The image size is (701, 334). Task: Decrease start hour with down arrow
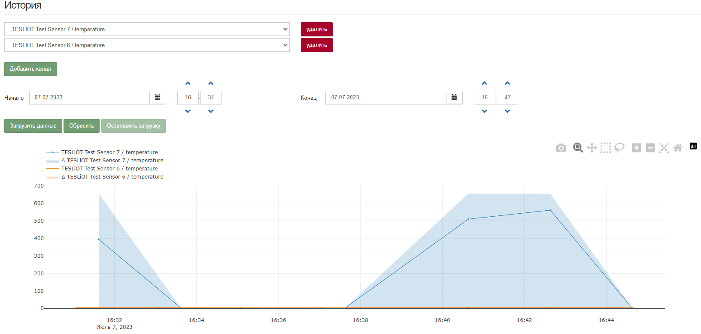point(188,111)
